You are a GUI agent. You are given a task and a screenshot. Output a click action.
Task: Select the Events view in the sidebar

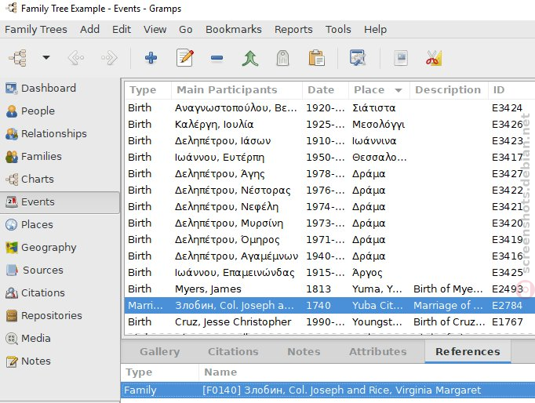[60, 201]
